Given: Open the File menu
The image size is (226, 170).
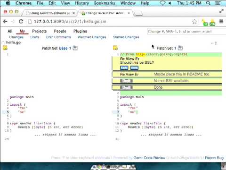Looking at the screenshot, I should (x=40, y=3).
